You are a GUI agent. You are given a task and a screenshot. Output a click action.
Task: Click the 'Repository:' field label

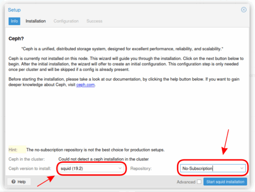(141, 168)
